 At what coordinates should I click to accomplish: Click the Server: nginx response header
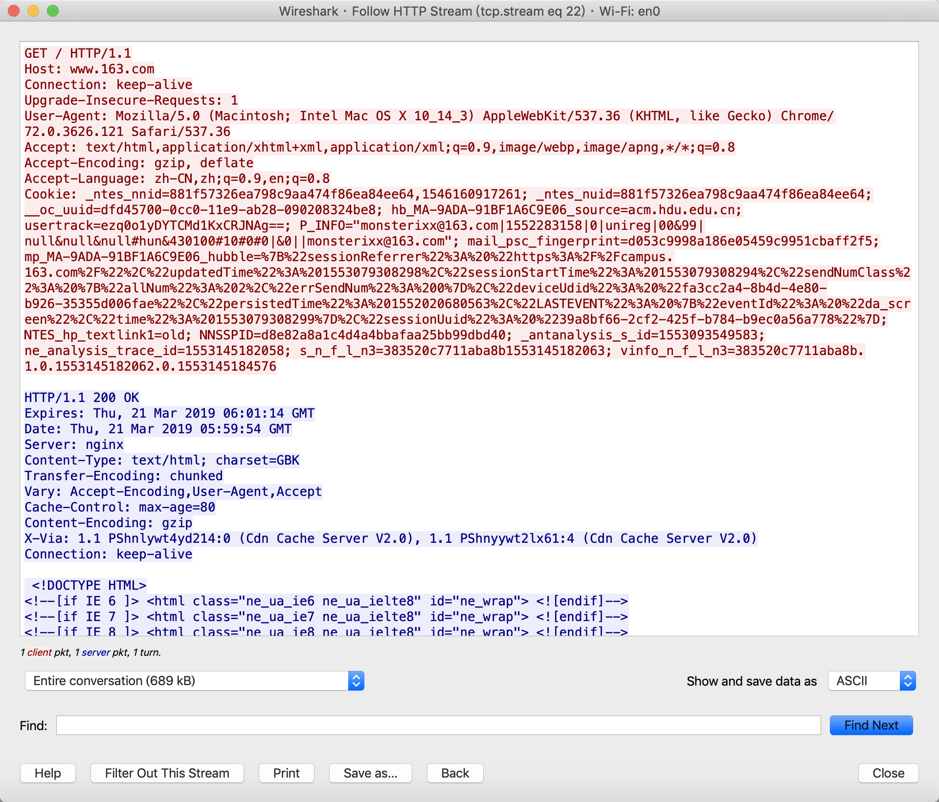tap(74, 445)
